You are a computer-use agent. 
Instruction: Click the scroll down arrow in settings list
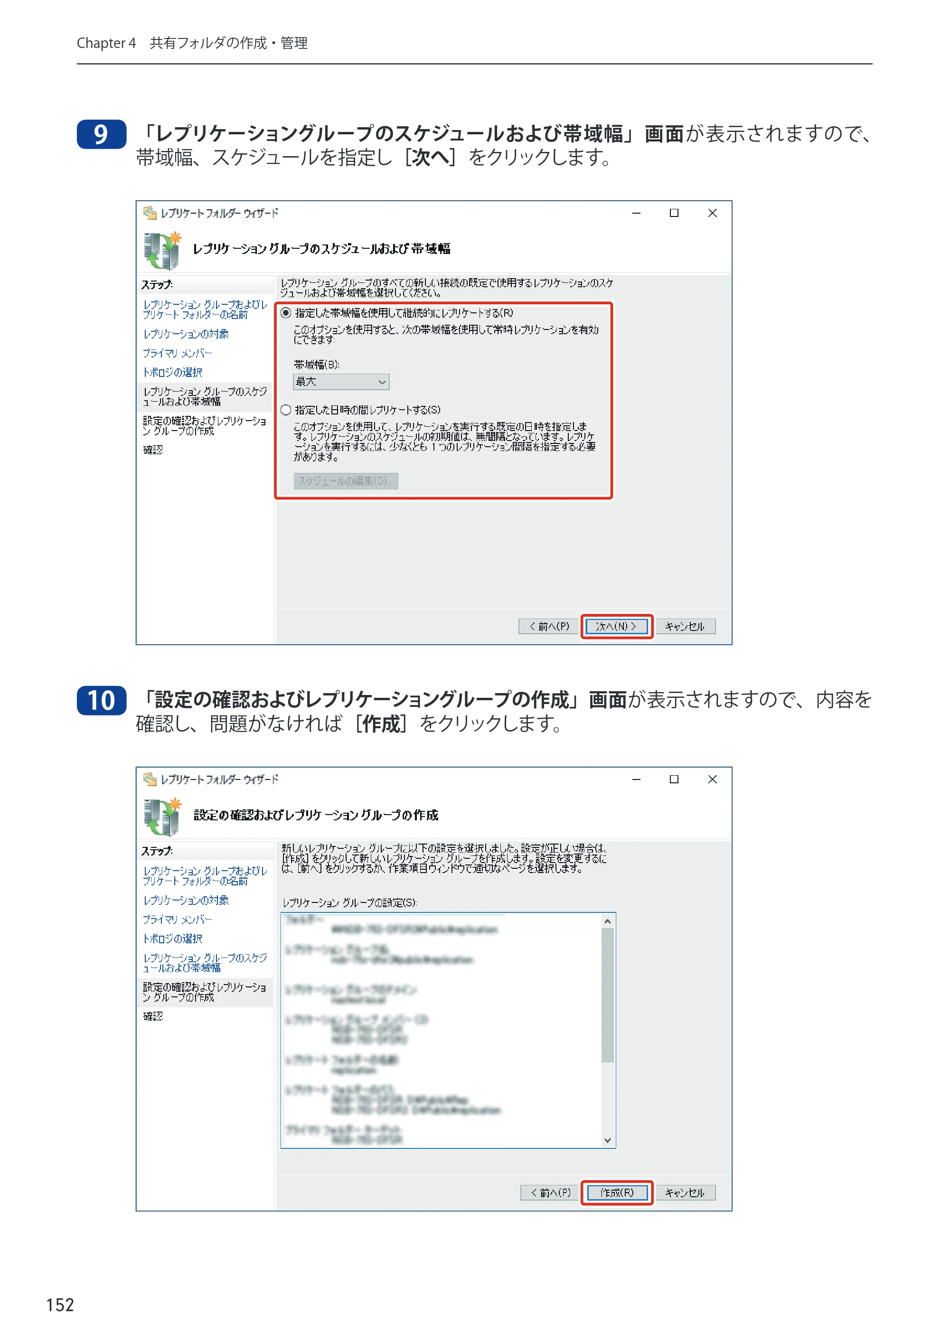[608, 1140]
